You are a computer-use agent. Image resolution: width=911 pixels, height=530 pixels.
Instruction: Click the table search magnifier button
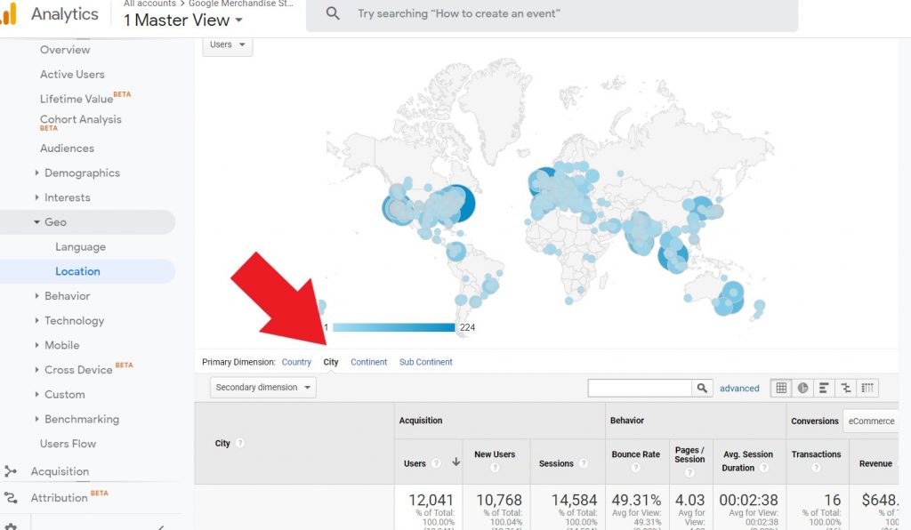[702, 388]
